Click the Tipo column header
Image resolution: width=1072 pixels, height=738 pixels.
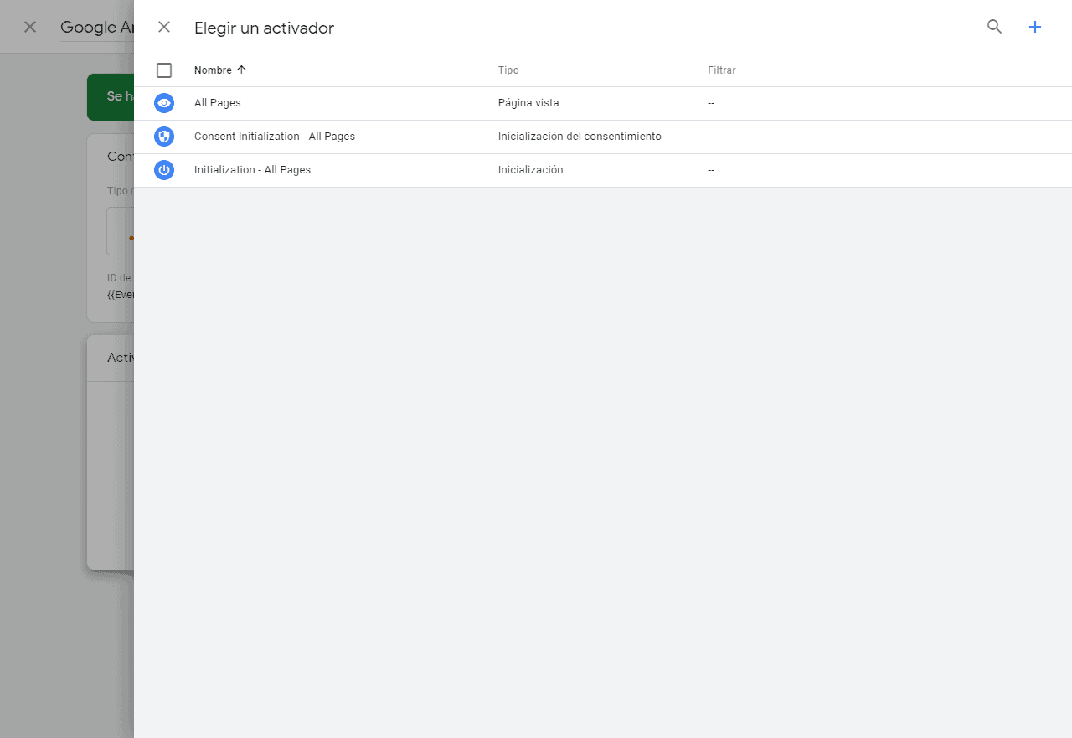click(x=508, y=70)
